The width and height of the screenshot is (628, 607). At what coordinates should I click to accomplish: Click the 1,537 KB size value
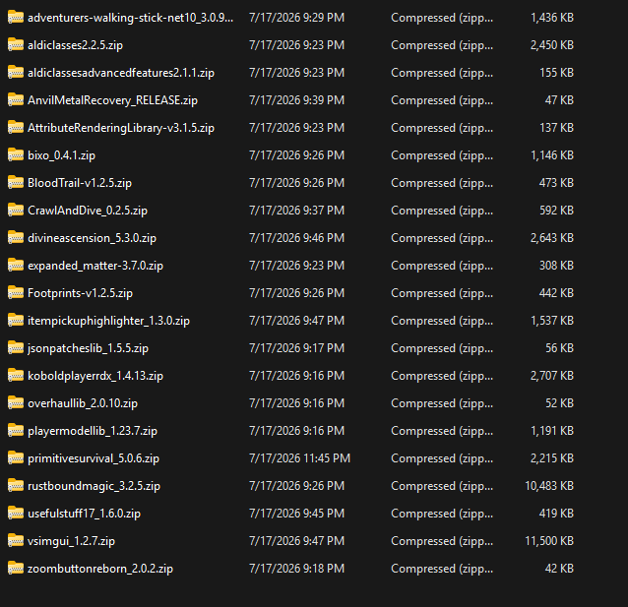click(x=552, y=321)
